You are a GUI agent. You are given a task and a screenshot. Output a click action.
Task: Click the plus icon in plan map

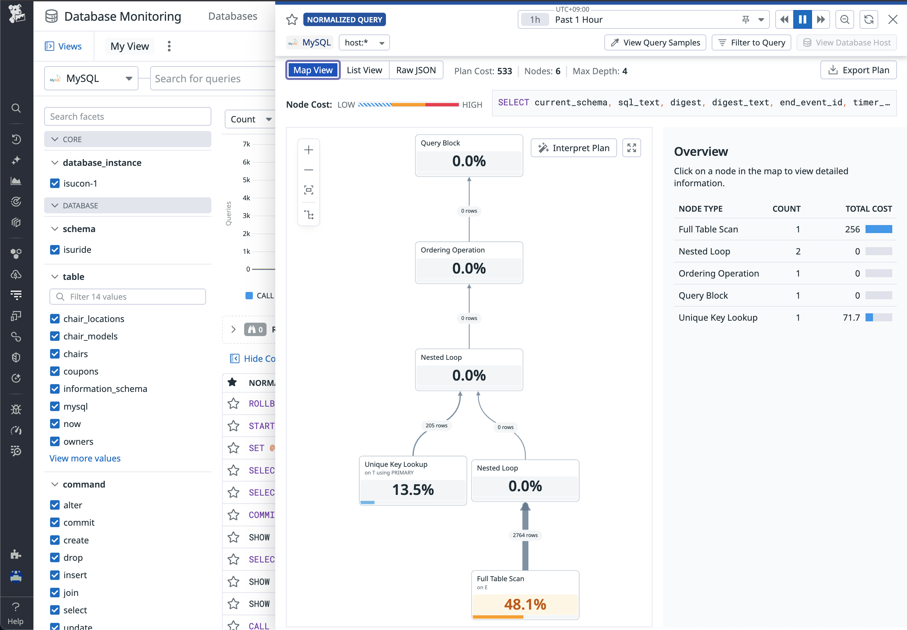(309, 150)
